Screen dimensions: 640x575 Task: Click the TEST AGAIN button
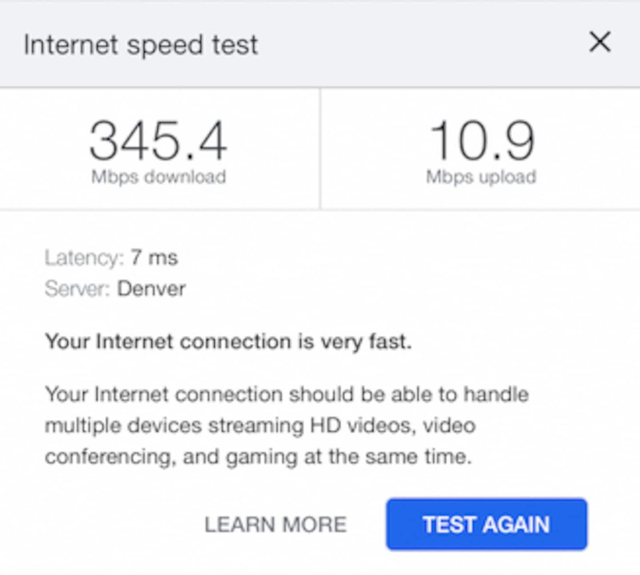486,524
